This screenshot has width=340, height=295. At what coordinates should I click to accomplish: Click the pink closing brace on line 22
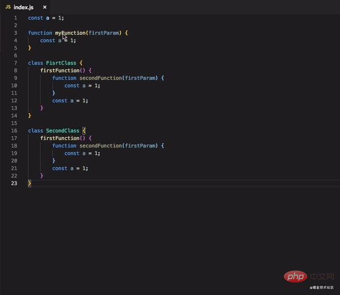[41, 176]
